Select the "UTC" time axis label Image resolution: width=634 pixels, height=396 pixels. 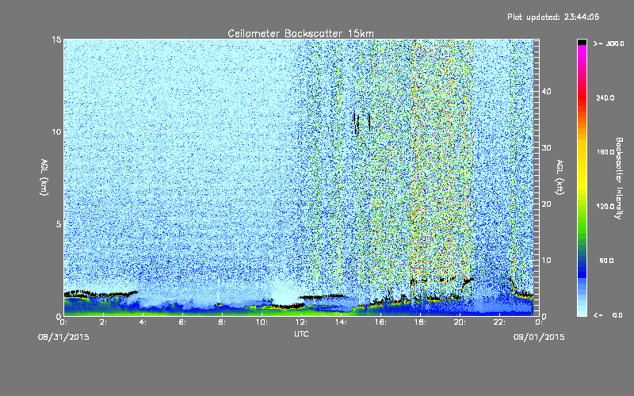click(x=301, y=333)
